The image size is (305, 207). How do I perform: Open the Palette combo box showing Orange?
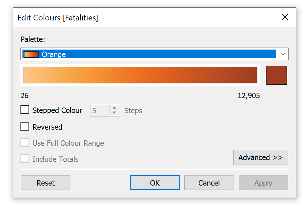coord(154,54)
